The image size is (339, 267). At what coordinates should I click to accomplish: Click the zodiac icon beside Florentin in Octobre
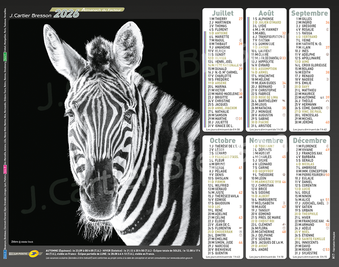240,228
